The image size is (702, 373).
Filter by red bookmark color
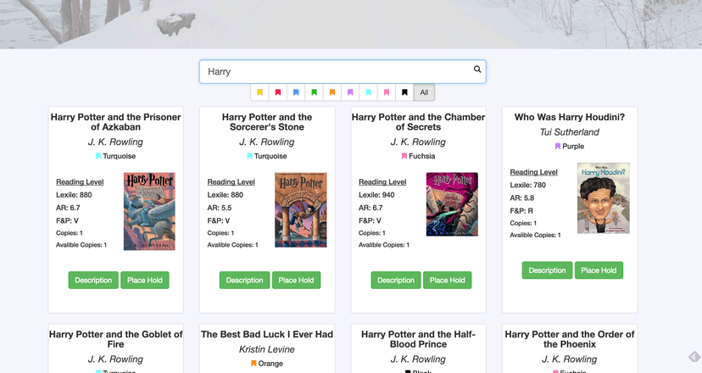point(278,92)
